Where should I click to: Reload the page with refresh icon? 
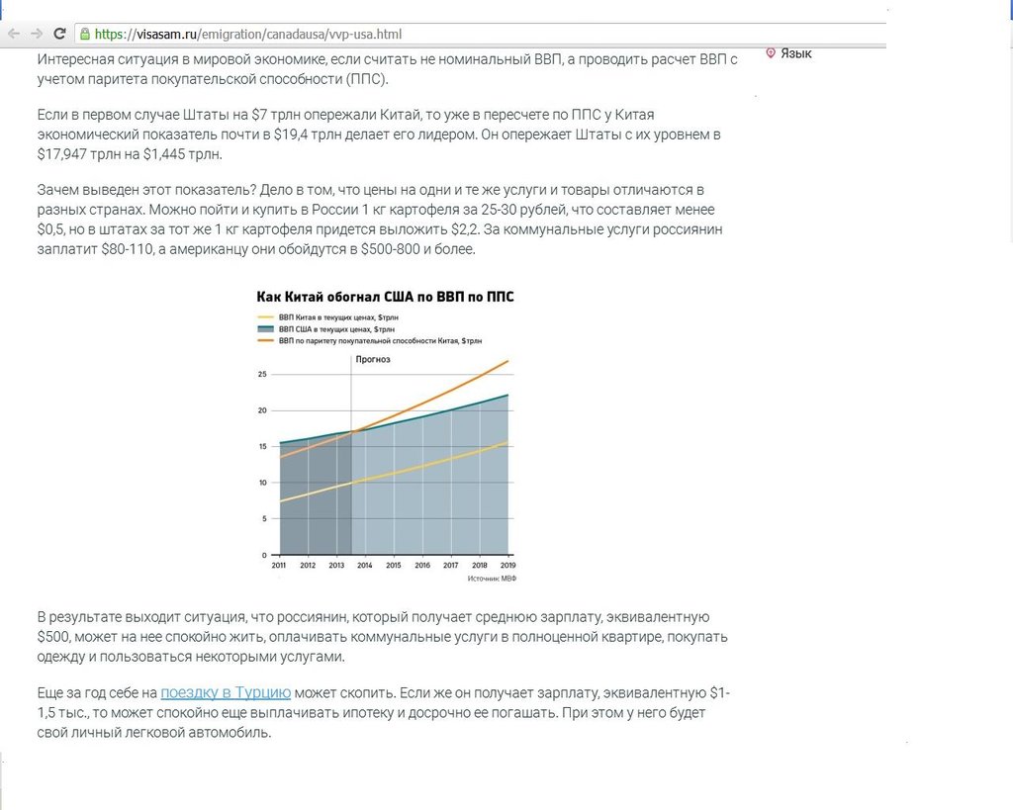(x=59, y=34)
